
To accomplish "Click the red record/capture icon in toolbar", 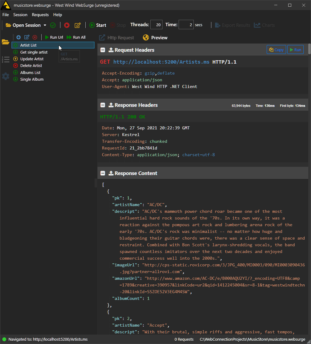I will click(x=67, y=25).
